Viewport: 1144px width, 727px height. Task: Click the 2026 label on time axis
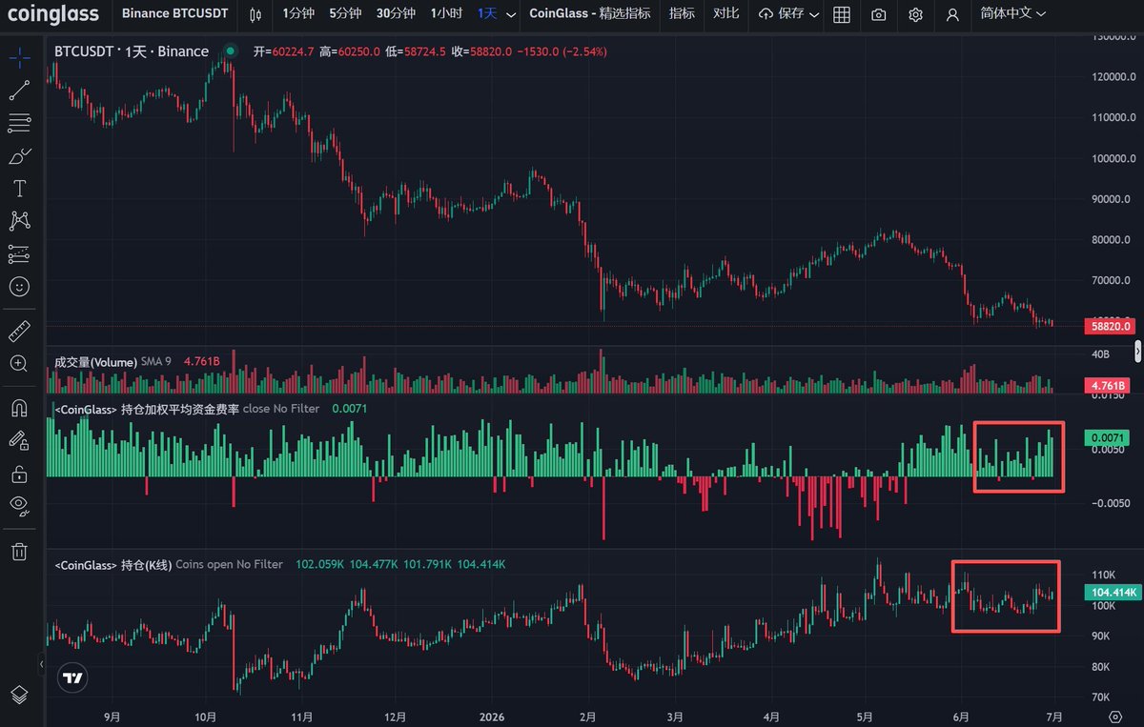tap(493, 717)
